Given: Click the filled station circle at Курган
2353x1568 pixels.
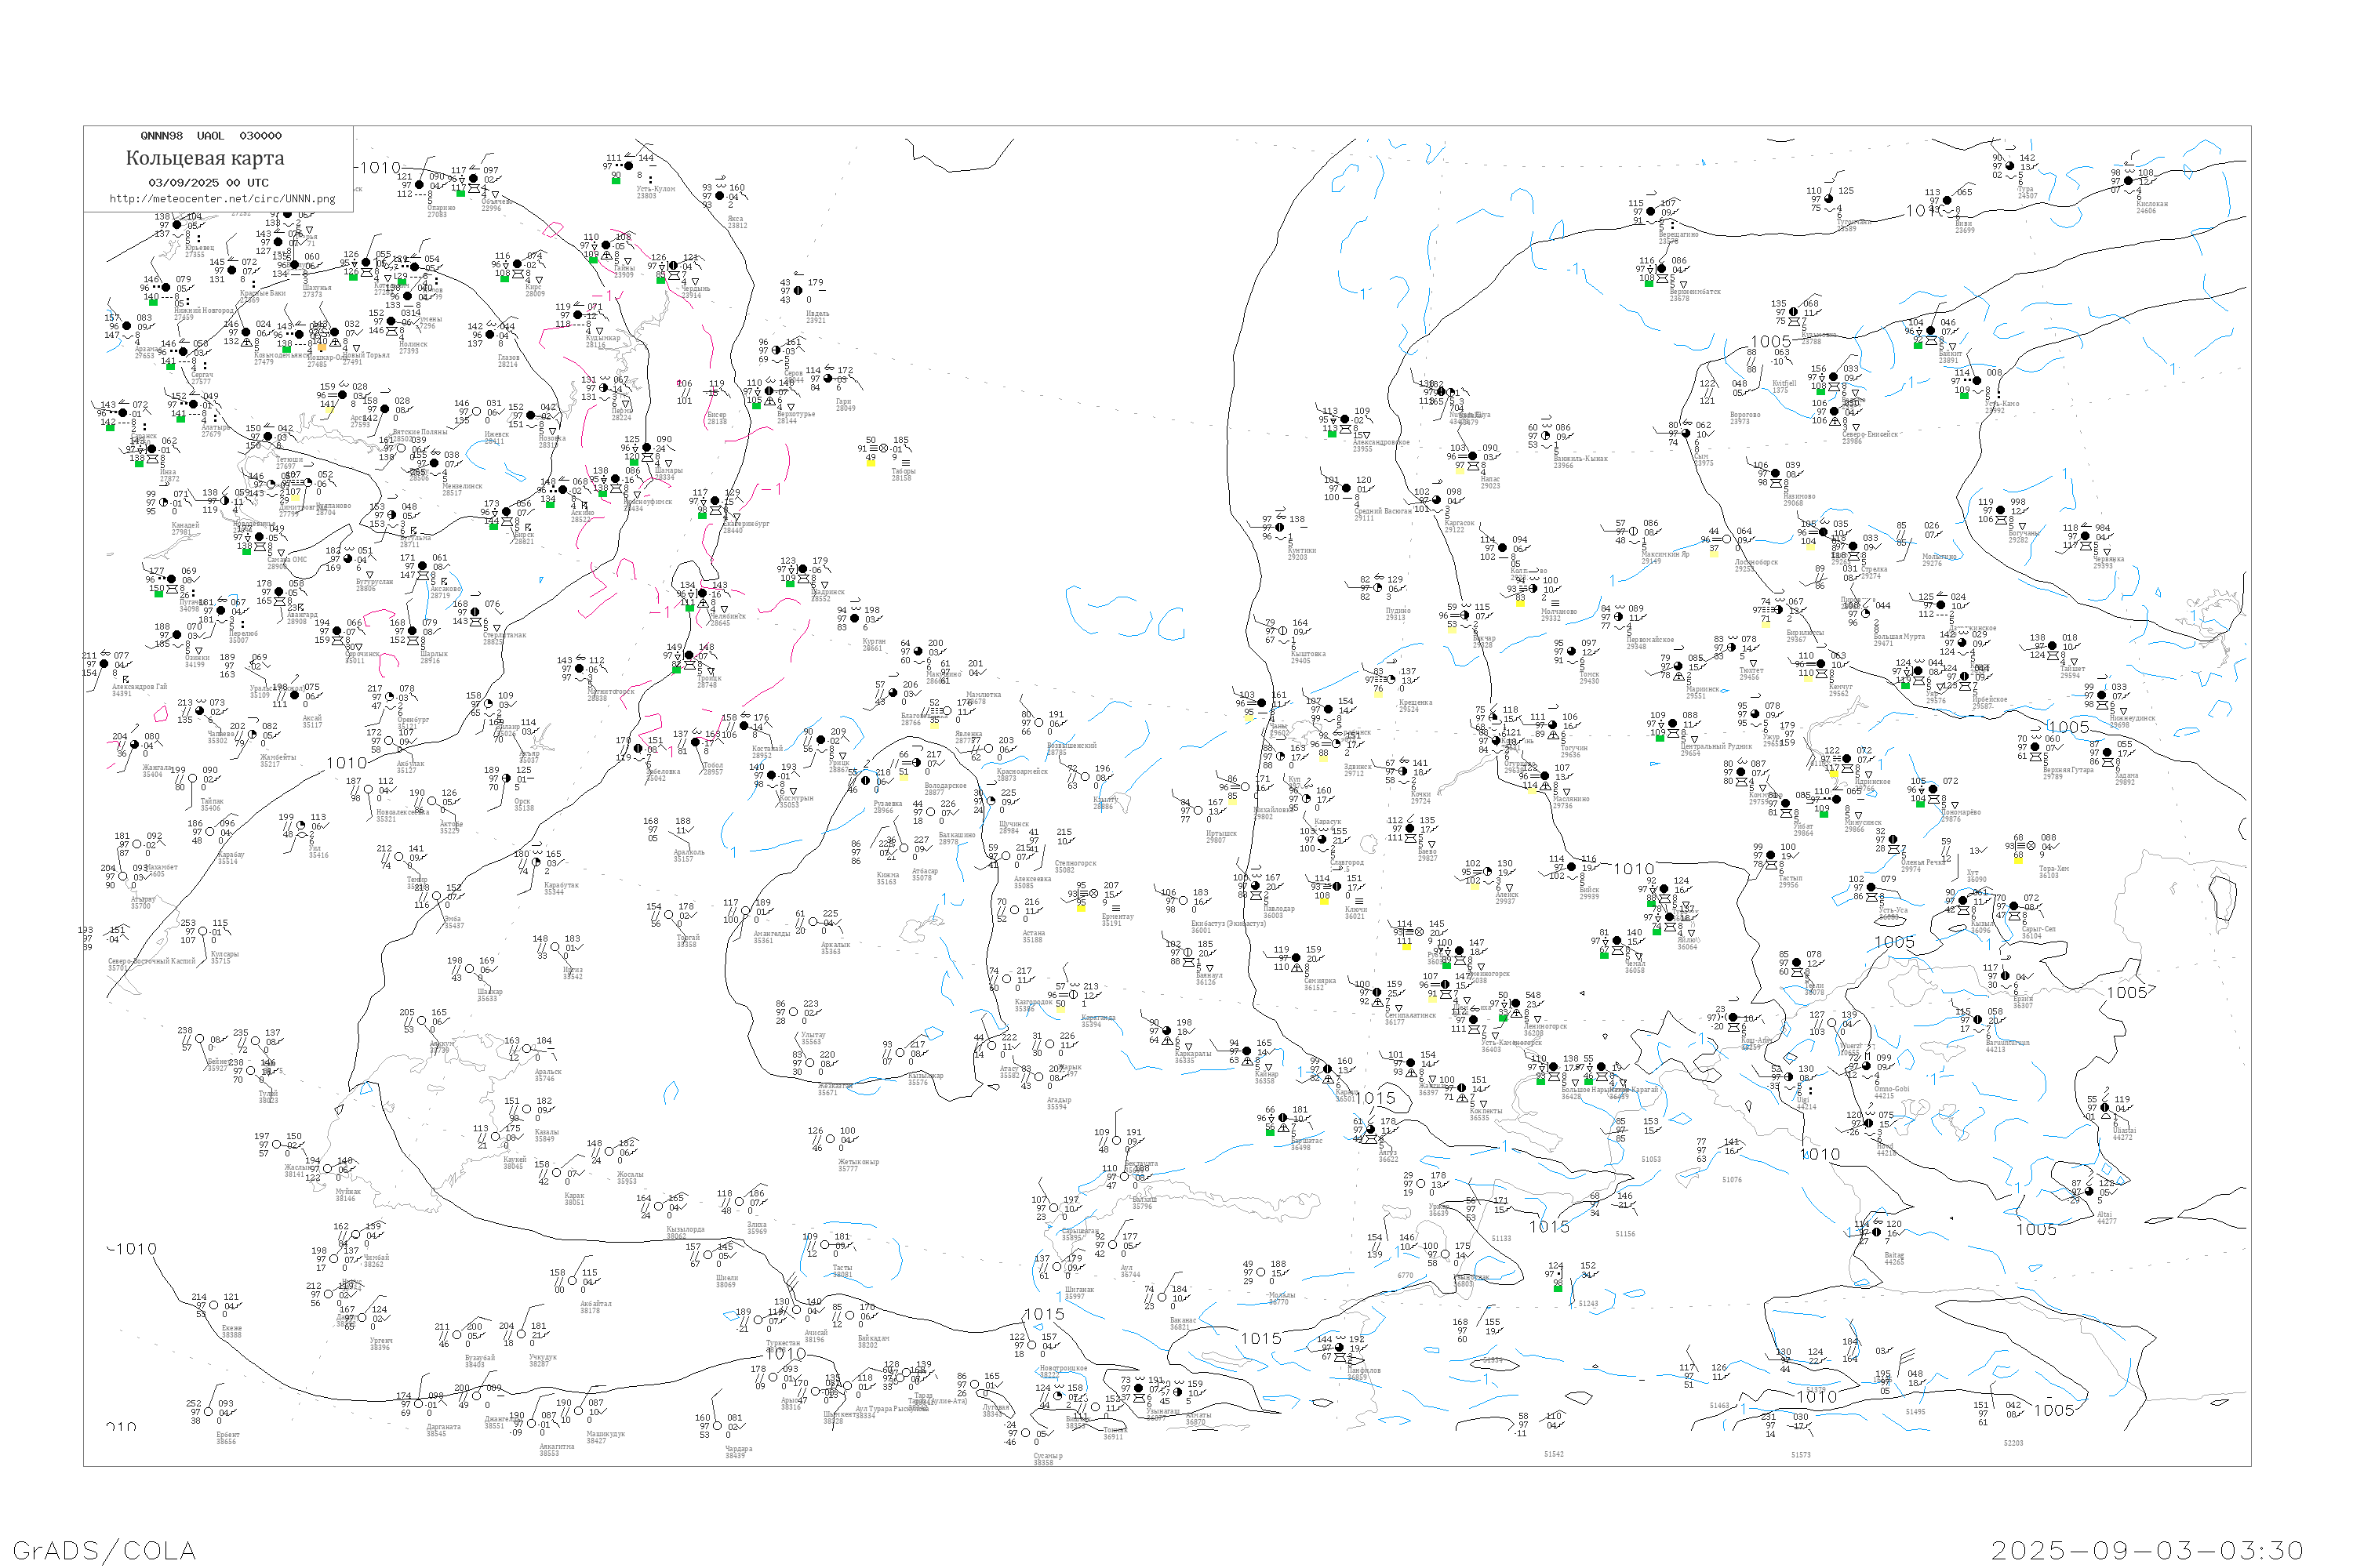Looking at the screenshot, I should click(x=854, y=619).
